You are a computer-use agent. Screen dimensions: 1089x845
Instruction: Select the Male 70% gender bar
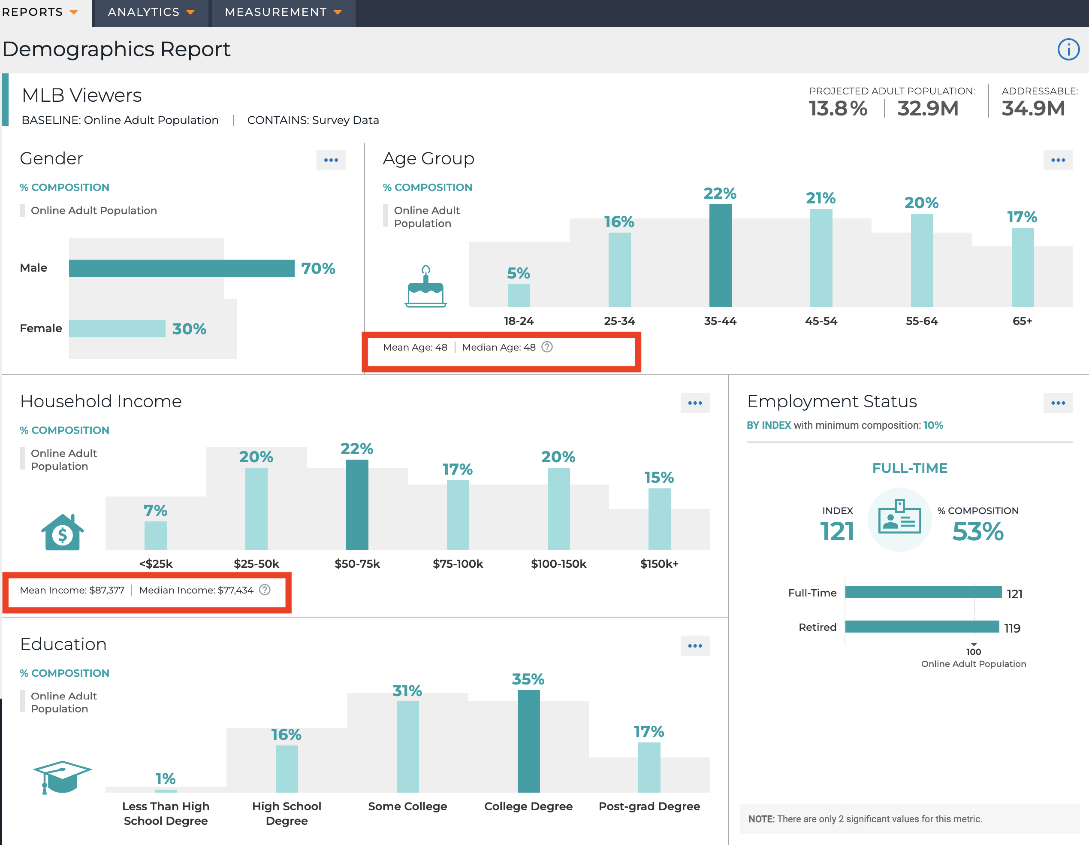pyautogui.click(x=181, y=268)
